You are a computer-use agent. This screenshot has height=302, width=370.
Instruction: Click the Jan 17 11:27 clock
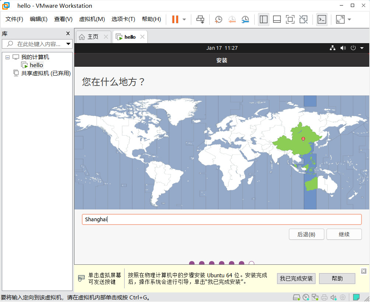click(x=222, y=48)
